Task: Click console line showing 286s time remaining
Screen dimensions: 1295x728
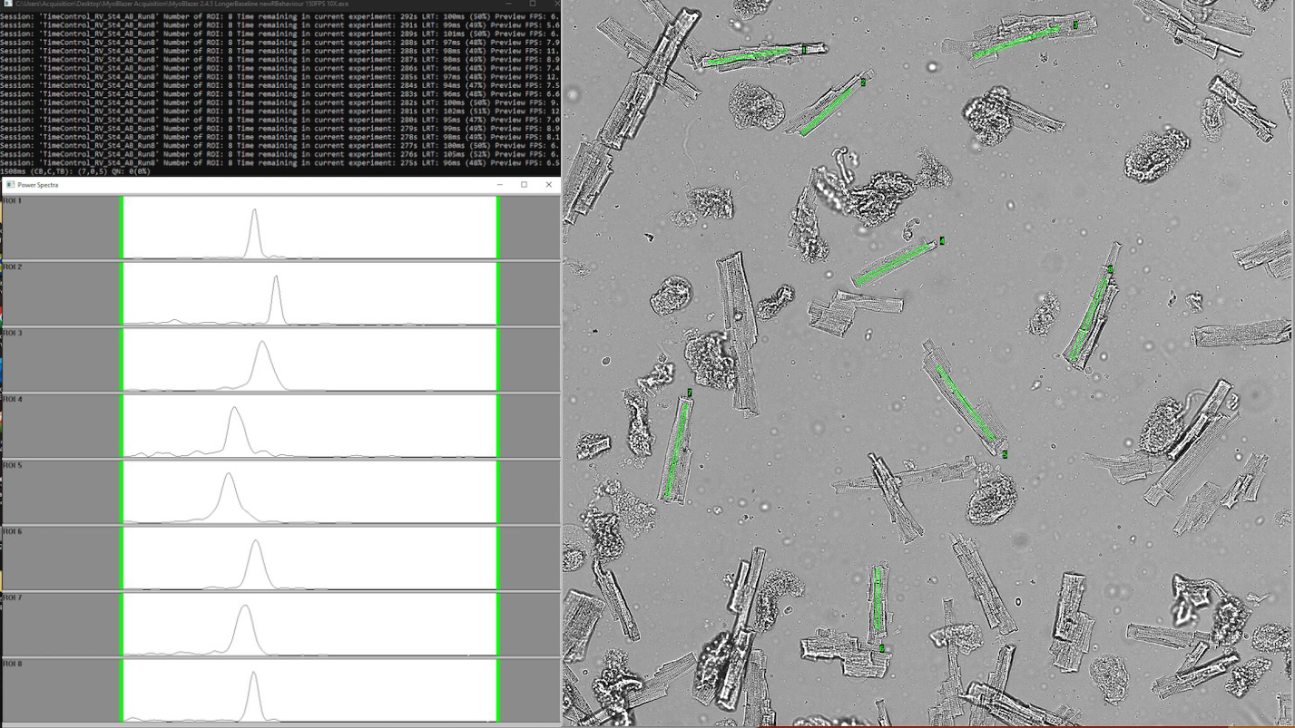Action: (x=280, y=68)
